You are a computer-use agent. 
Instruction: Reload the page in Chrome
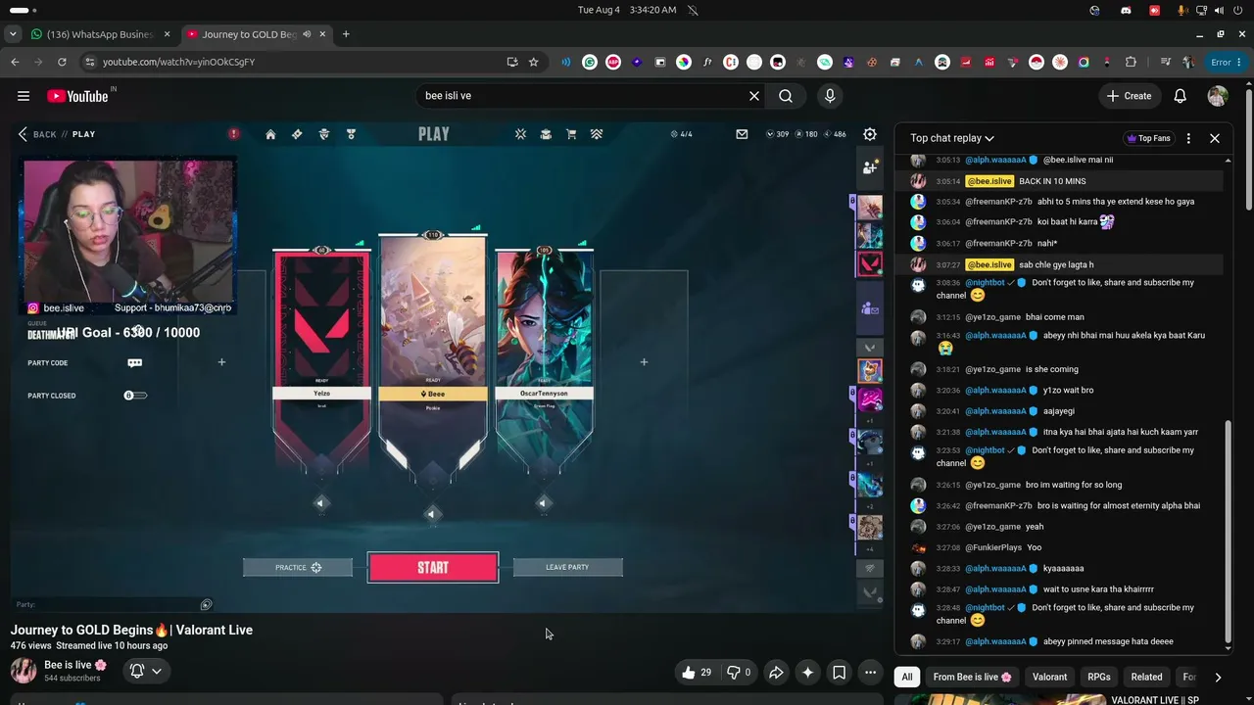pyautogui.click(x=62, y=62)
